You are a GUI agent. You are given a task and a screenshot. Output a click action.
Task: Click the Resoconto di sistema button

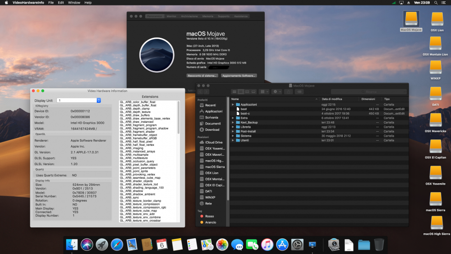[x=202, y=76]
